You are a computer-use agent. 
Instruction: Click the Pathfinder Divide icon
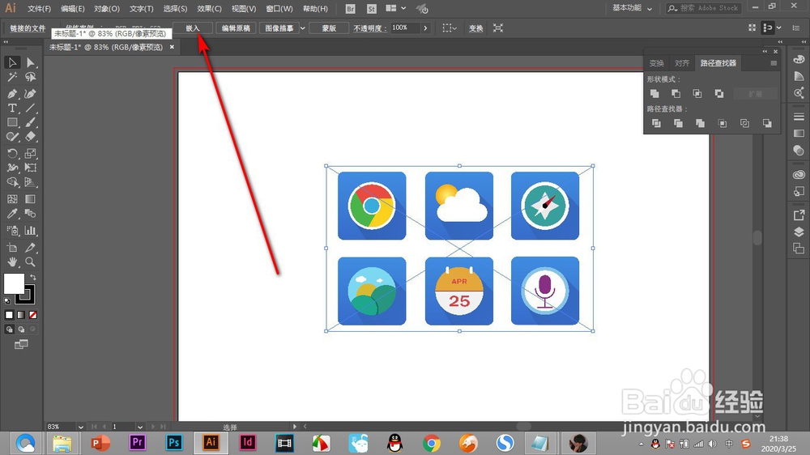(x=657, y=123)
